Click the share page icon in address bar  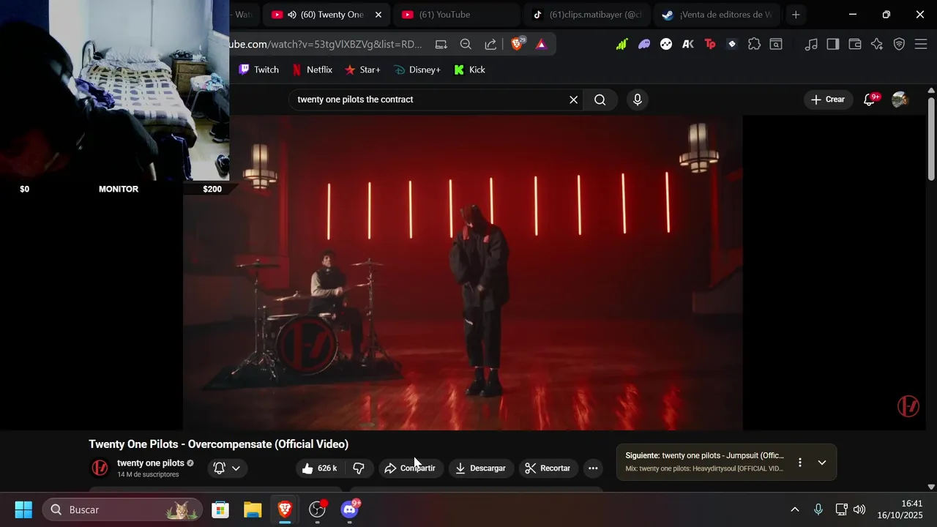tap(490, 44)
